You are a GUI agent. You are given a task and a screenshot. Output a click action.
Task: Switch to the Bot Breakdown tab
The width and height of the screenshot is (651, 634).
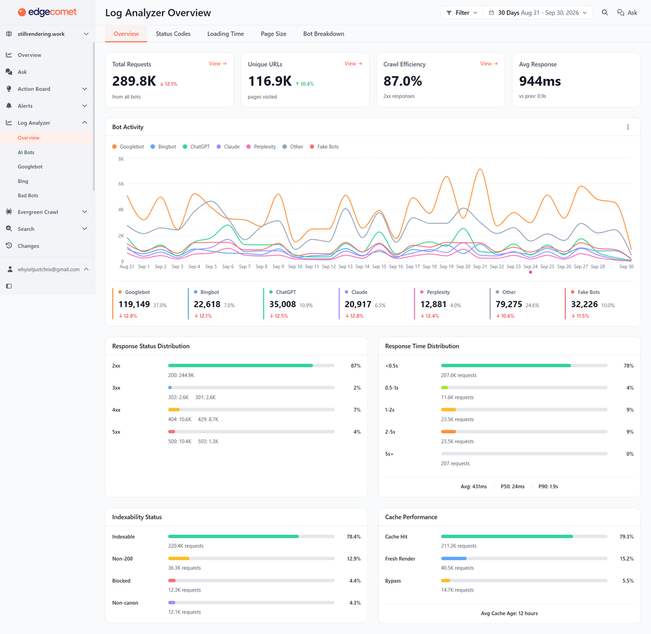coord(324,34)
